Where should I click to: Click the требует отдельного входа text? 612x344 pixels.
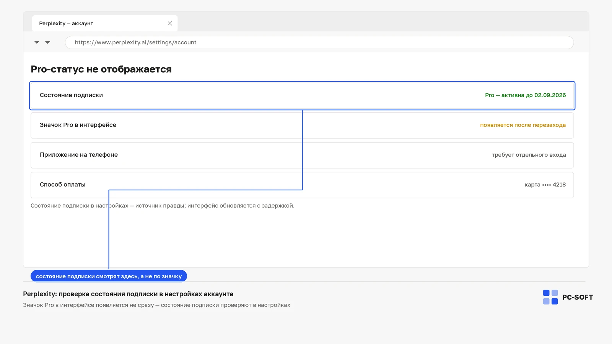[529, 155]
